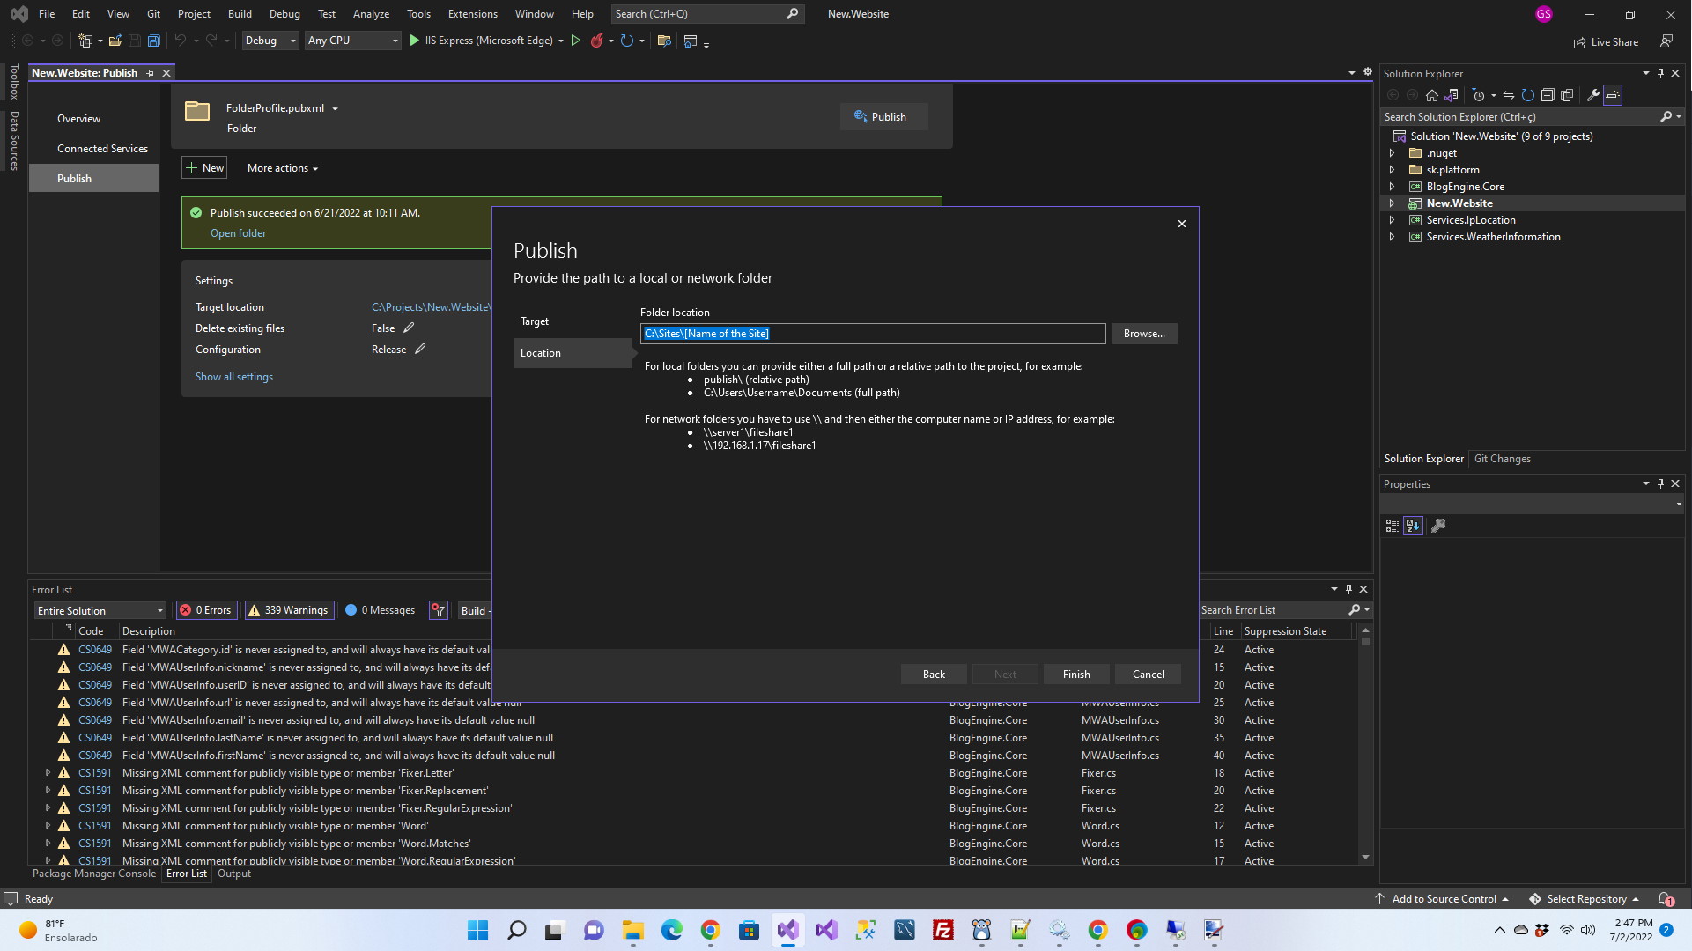This screenshot has width=1692, height=951.
Task: Expand the BlogEngine.Core project node
Action: click(1392, 187)
